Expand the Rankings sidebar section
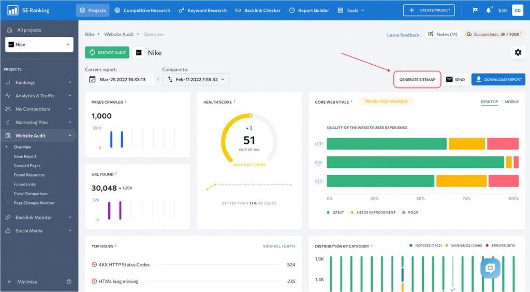 coord(70,82)
